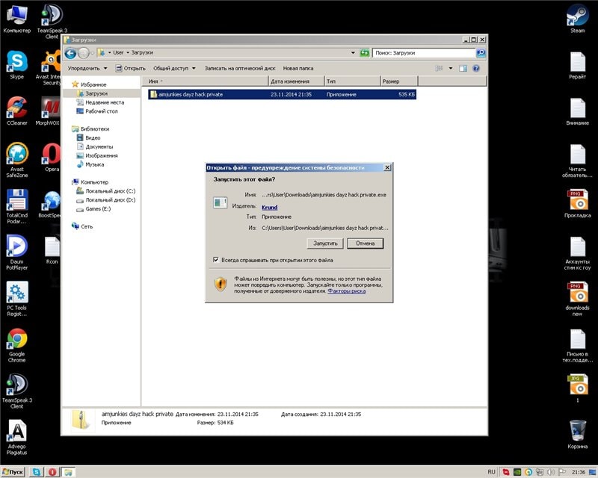Click Новая папка in the toolbar
The image size is (598, 478).
pos(298,68)
